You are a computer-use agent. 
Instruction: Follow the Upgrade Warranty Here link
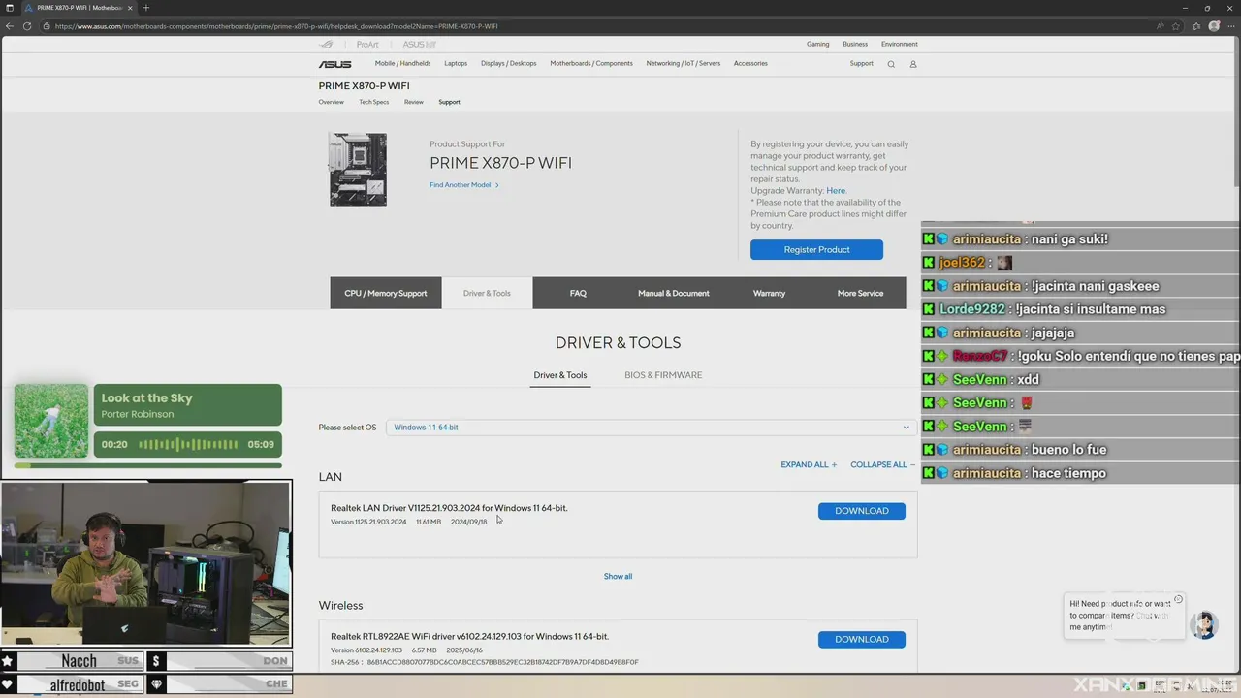coord(836,191)
